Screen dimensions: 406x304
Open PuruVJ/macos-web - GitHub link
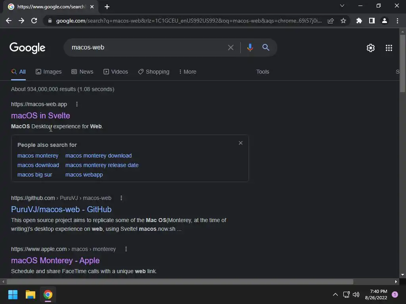click(61, 209)
